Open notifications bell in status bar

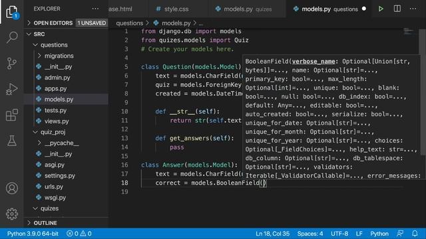pyautogui.click(x=415, y=234)
